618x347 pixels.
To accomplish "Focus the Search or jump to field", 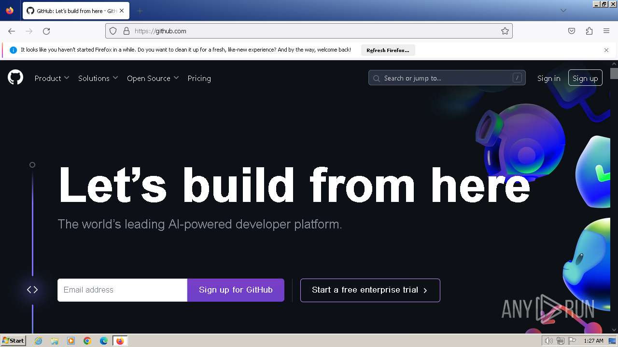I will (447, 78).
